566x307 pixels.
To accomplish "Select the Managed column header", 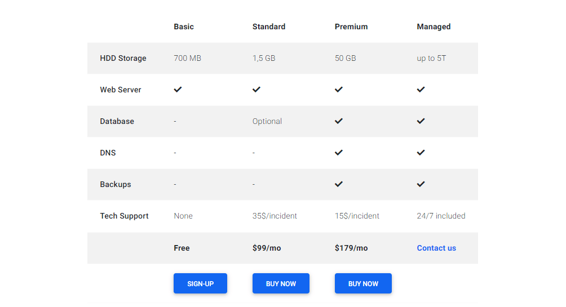I will pyautogui.click(x=434, y=26).
